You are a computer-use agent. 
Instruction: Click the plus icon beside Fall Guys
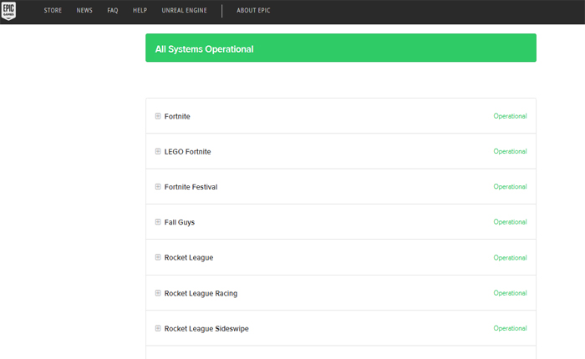(x=158, y=222)
